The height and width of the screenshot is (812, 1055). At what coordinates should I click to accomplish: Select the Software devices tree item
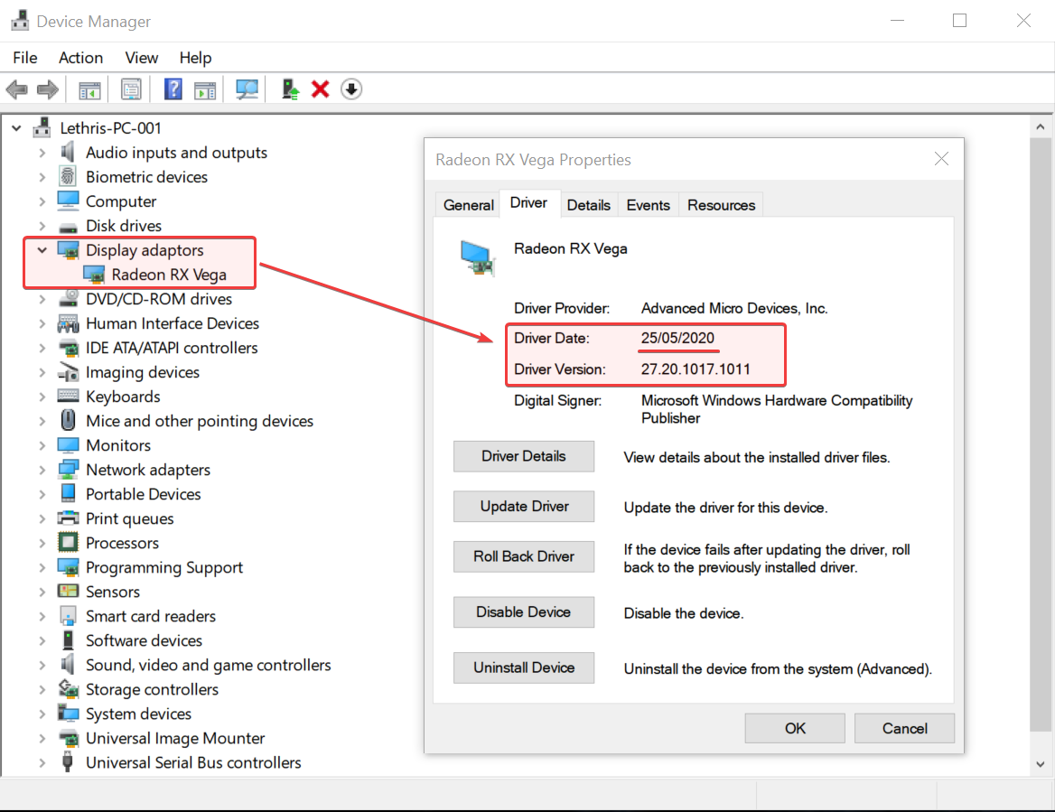point(144,640)
